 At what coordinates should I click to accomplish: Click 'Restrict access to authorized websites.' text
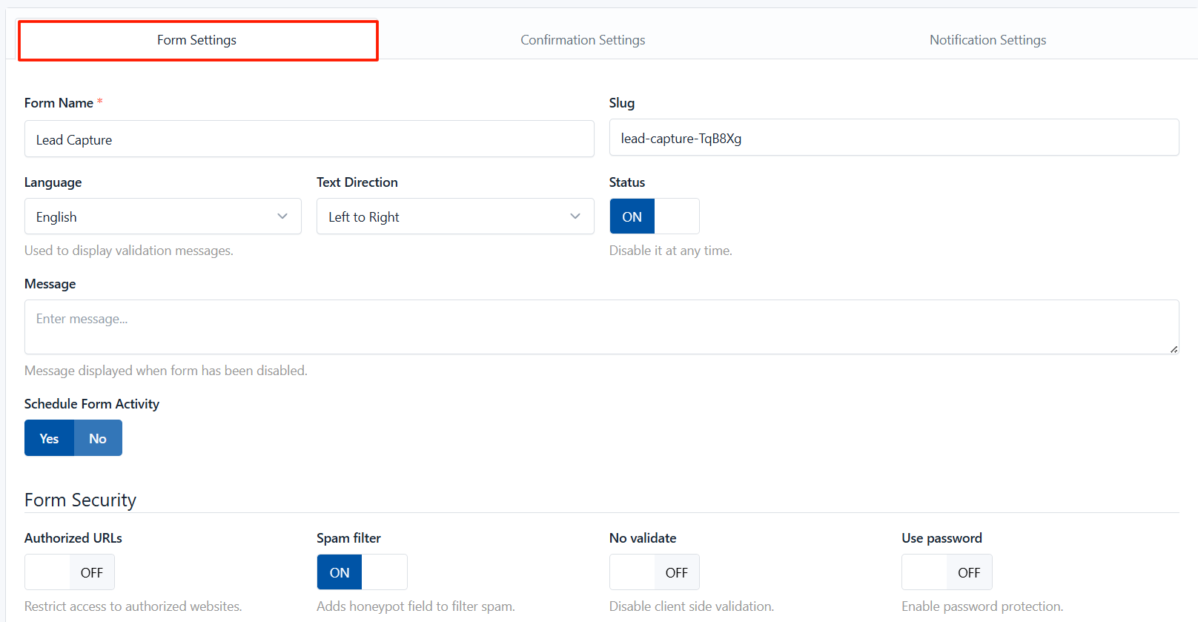point(133,606)
